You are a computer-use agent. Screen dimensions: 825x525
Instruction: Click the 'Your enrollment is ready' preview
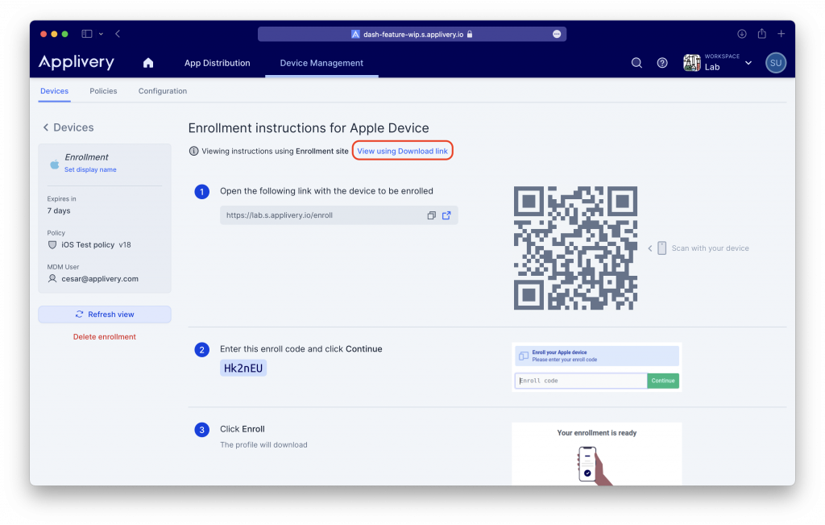[597, 453]
